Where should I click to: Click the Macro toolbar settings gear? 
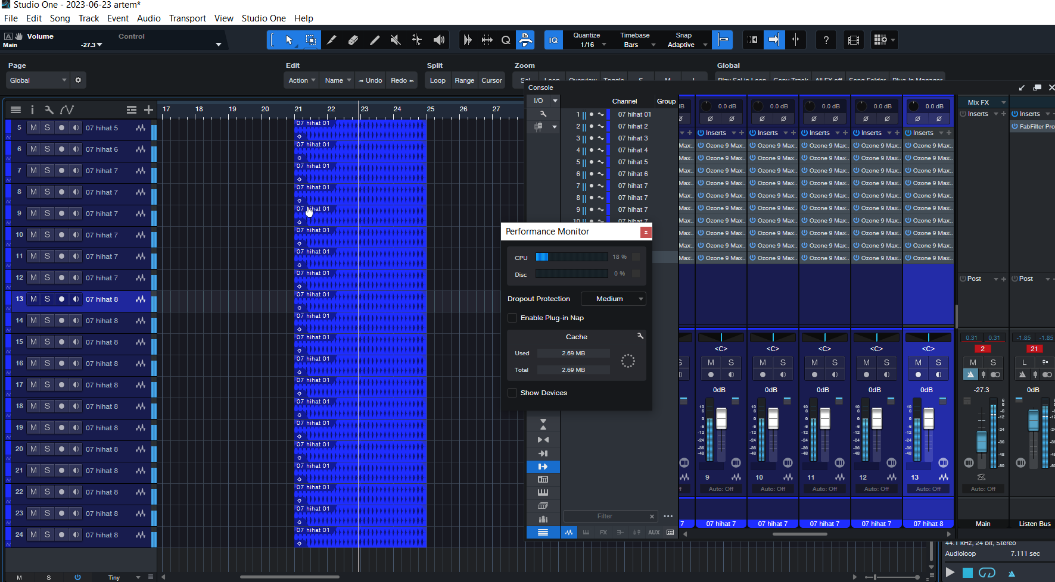coord(78,80)
